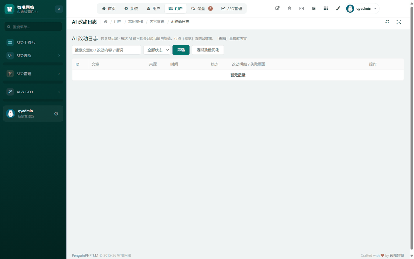Refresh the page with the refresh icon
Viewport: 414px width, 259px height.
point(387,22)
